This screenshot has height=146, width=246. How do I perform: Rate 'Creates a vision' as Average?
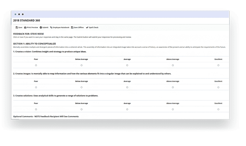(127, 65)
